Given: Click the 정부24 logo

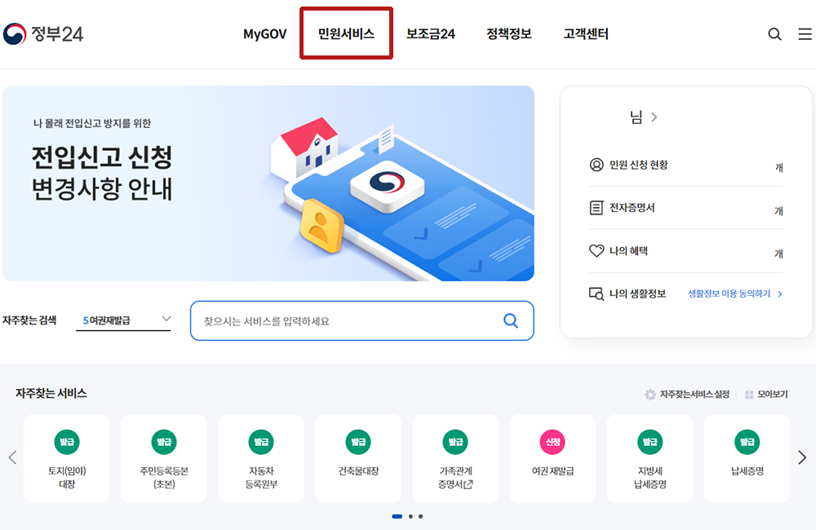Looking at the screenshot, I should 42,33.
